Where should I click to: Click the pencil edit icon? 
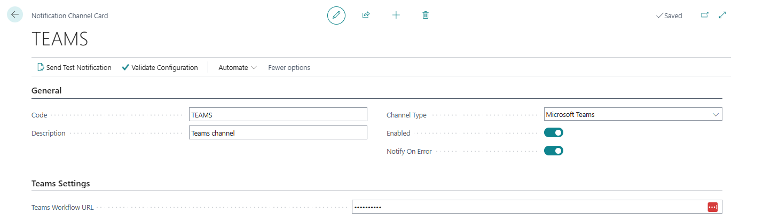(336, 15)
